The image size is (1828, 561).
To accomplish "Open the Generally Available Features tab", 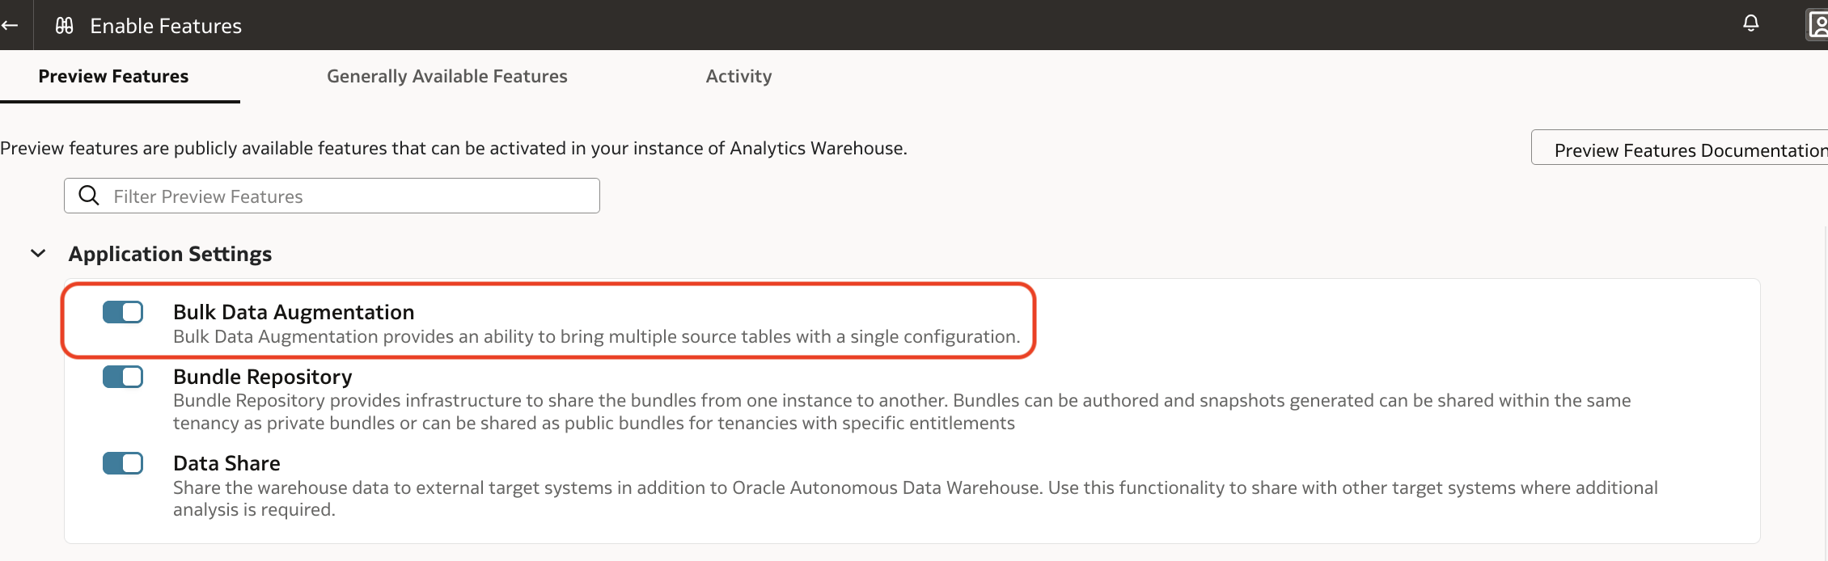I will click(x=446, y=76).
